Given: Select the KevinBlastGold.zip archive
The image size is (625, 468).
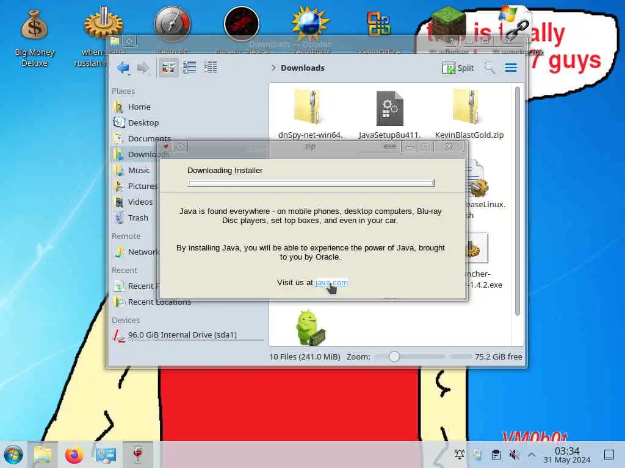Looking at the screenshot, I should click(469, 115).
